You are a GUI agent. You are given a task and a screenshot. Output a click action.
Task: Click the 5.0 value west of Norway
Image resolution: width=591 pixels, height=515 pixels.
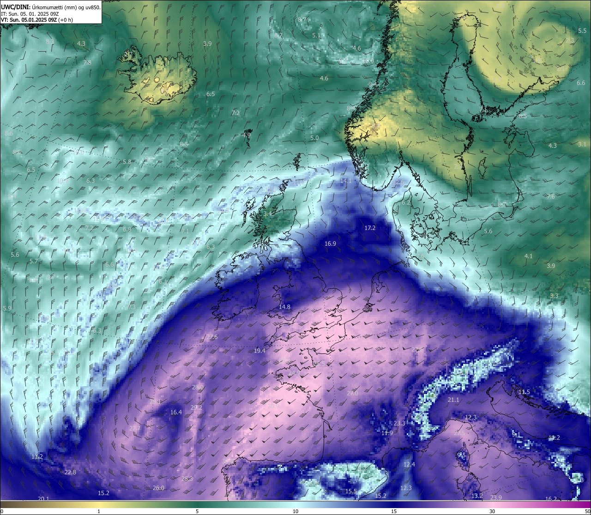click(x=314, y=138)
